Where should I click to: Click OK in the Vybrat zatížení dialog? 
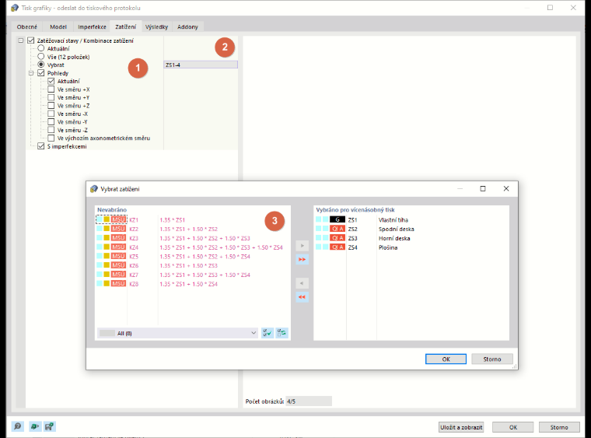pos(446,359)
